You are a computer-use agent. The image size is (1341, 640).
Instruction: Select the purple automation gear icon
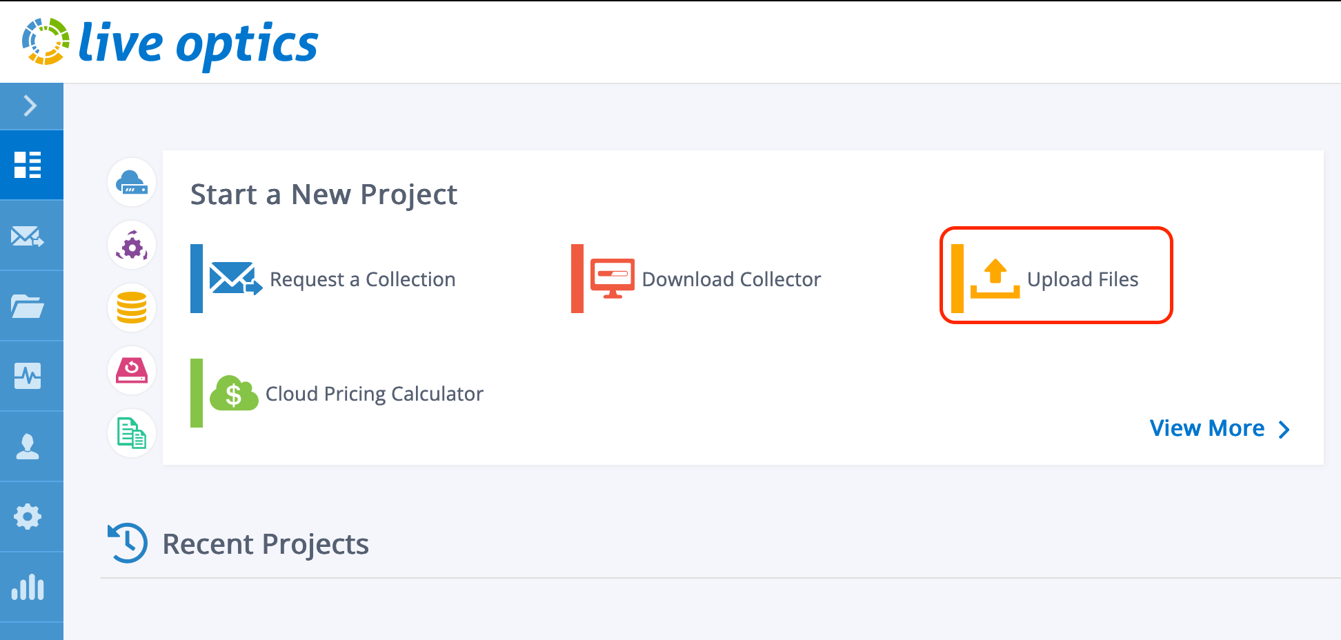[131, 245]
